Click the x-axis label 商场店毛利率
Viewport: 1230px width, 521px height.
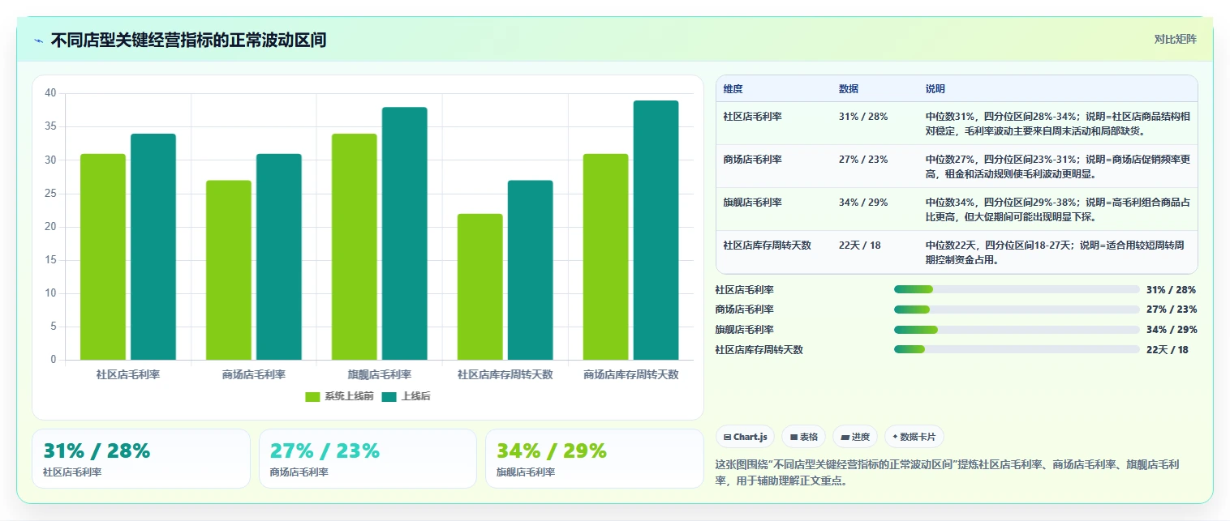click(254, 375)
